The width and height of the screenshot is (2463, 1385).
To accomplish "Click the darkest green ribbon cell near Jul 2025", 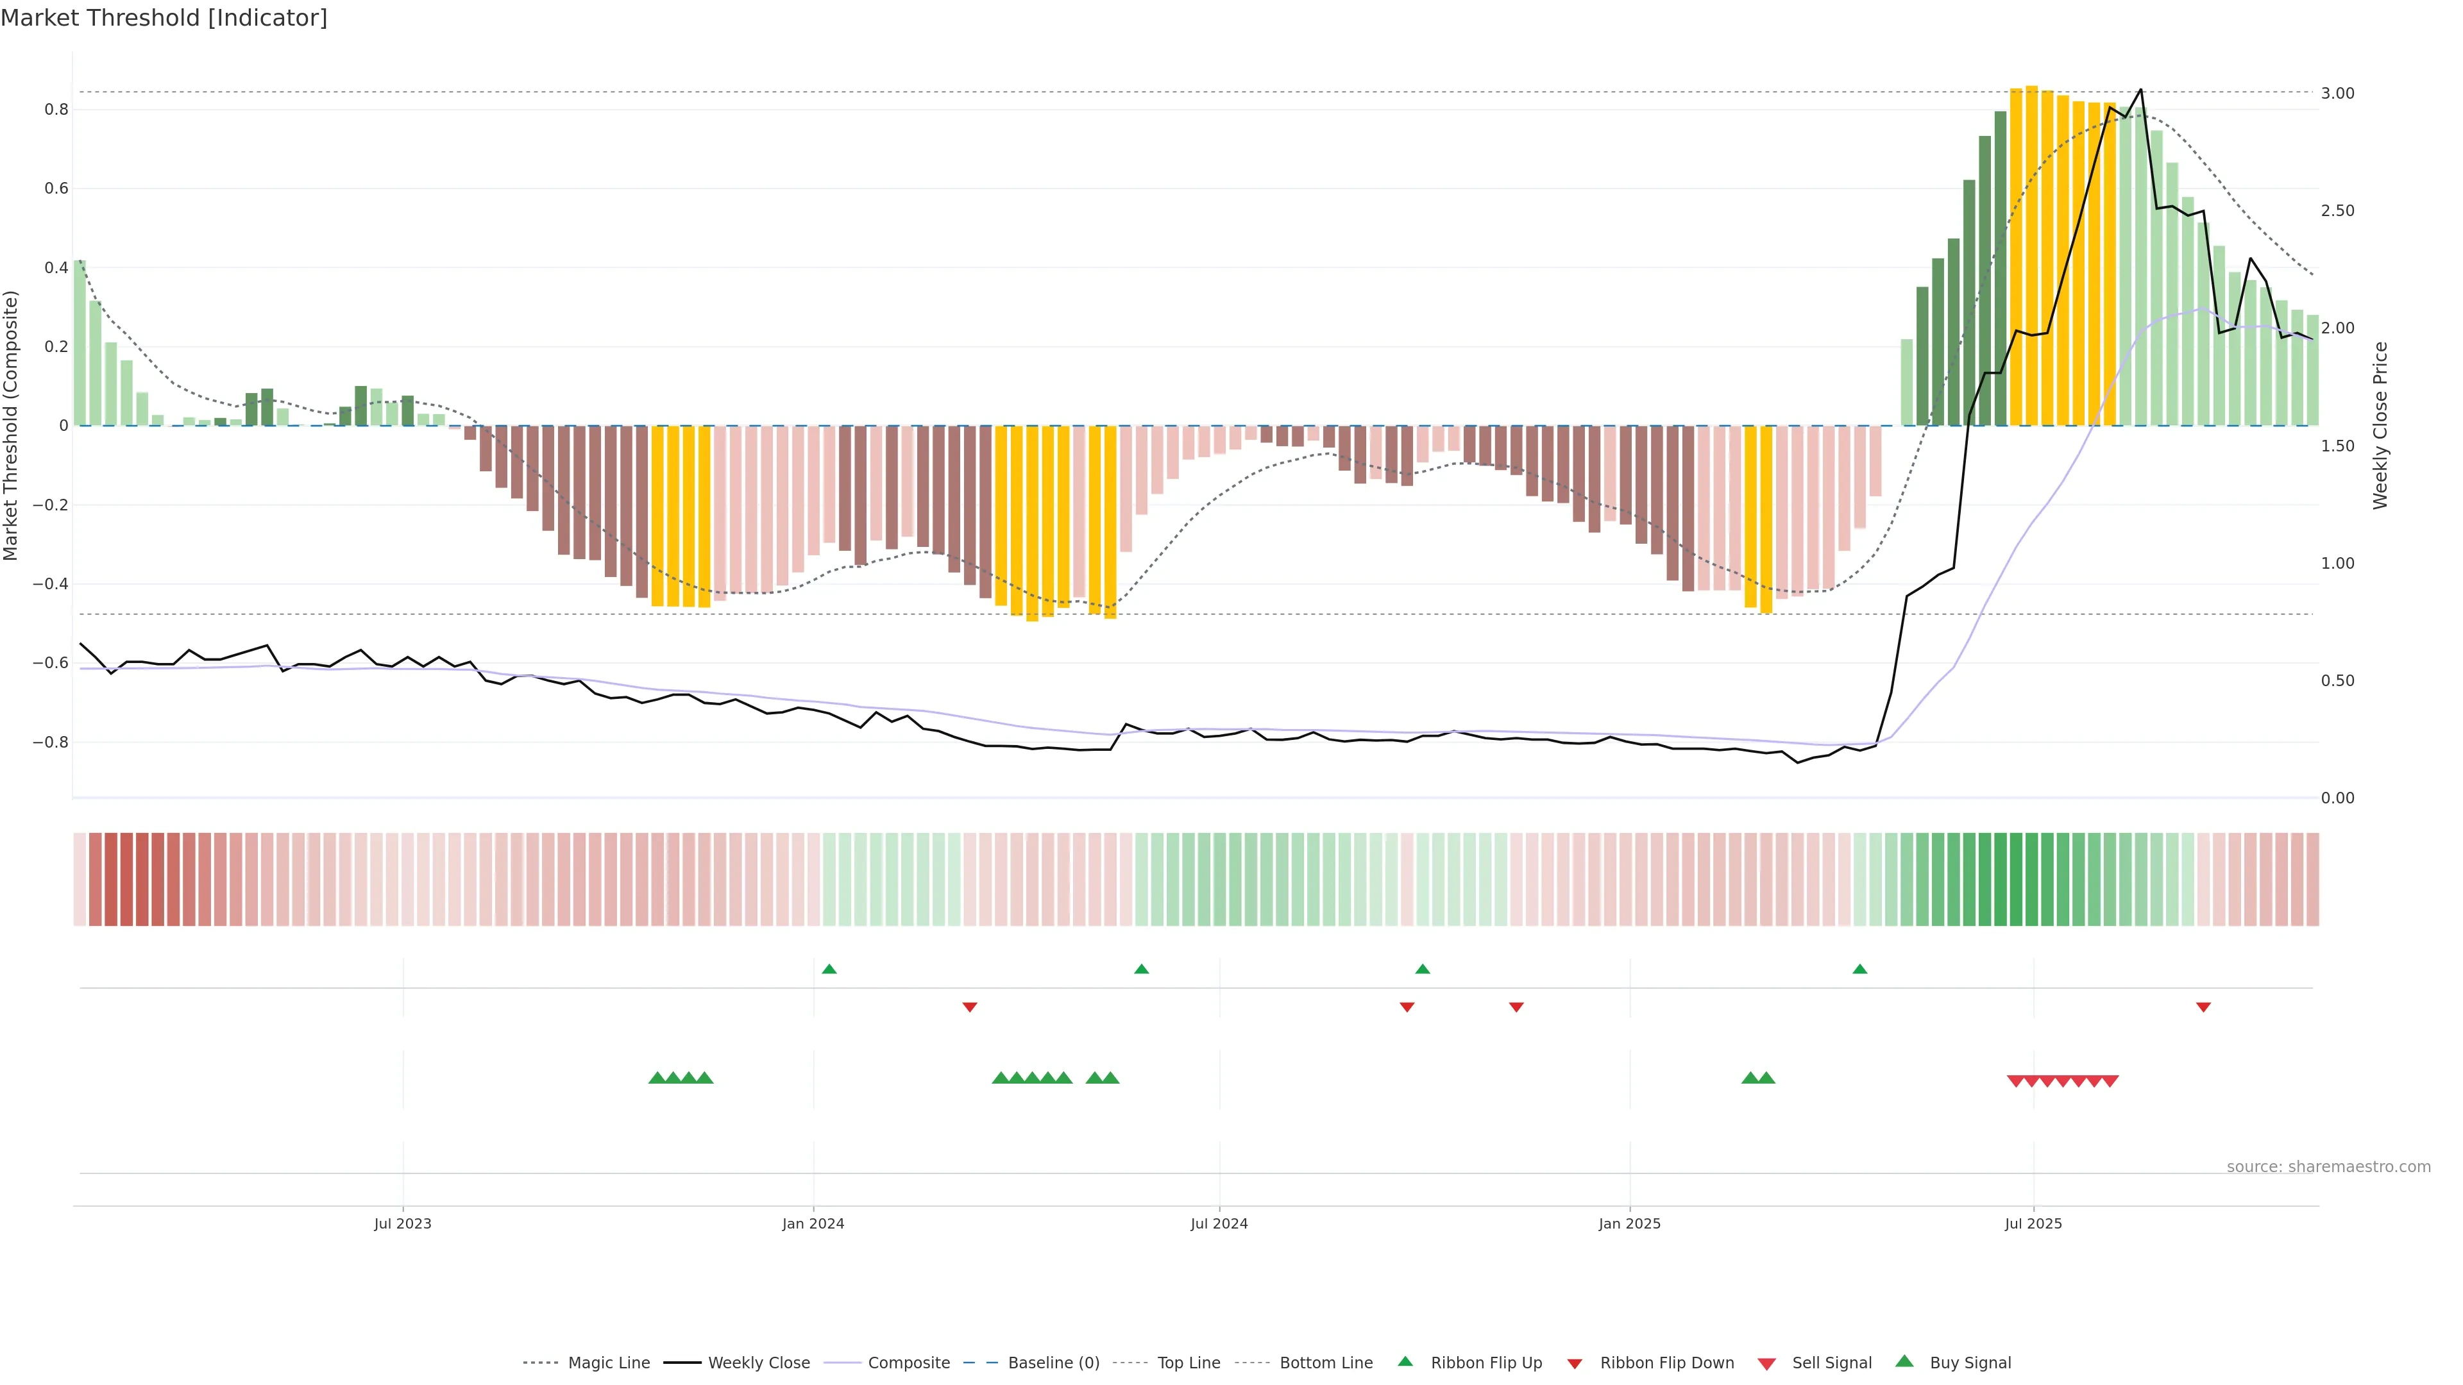I will (2015, 878).
